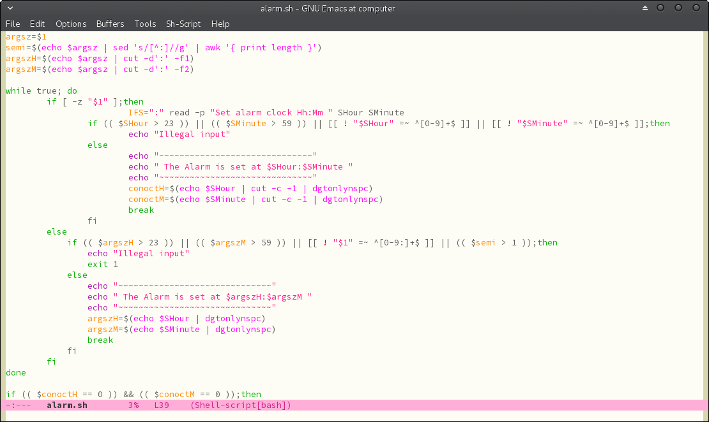Minimize the Emacs window

coord(660,8)
